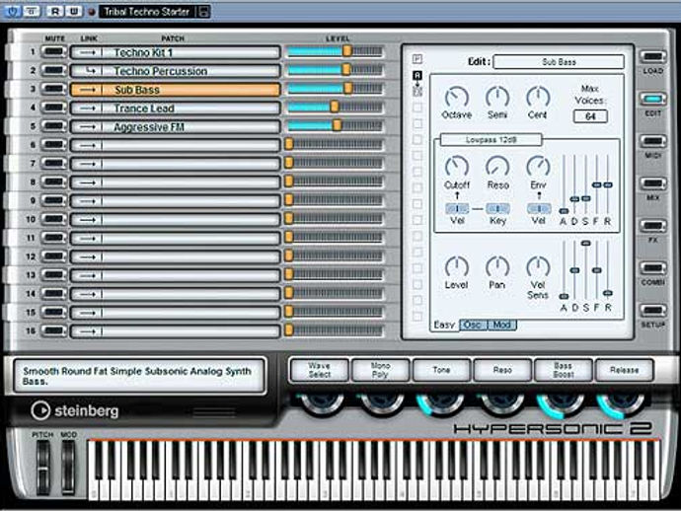Switch to the Easy tab
681x511 pixels.
click(444, 325)
